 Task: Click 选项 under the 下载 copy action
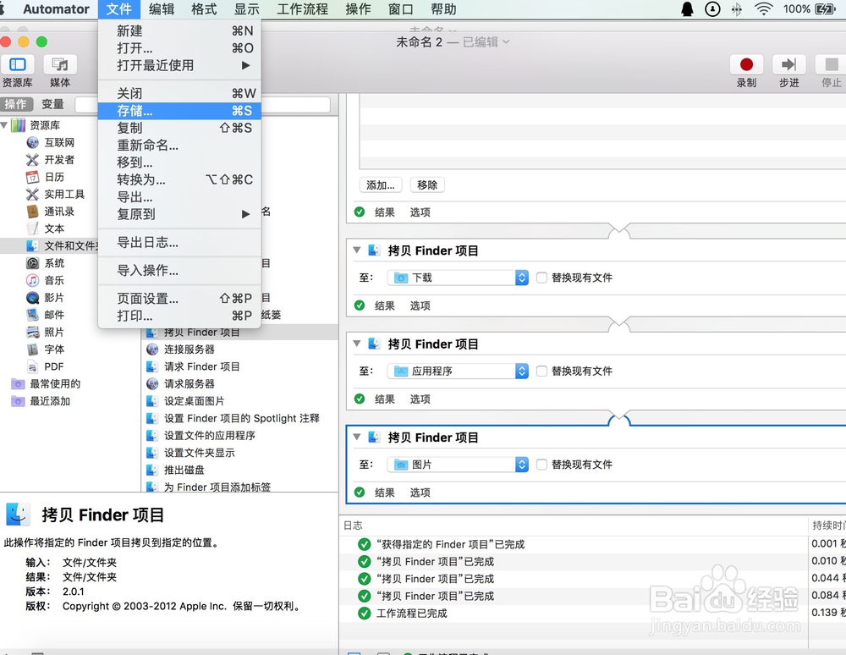pyautogui.click(x=420, y=305)
